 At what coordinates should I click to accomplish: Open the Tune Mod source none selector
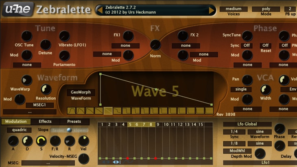click(27, 65)
